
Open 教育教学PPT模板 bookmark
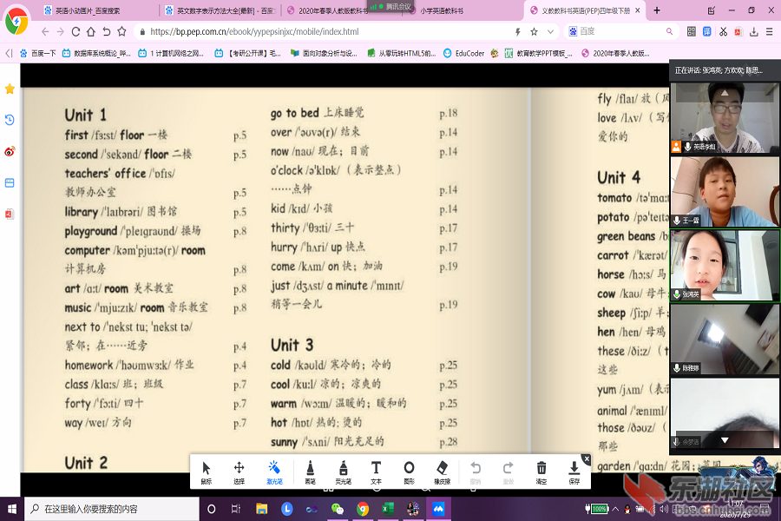click(538, 53)
